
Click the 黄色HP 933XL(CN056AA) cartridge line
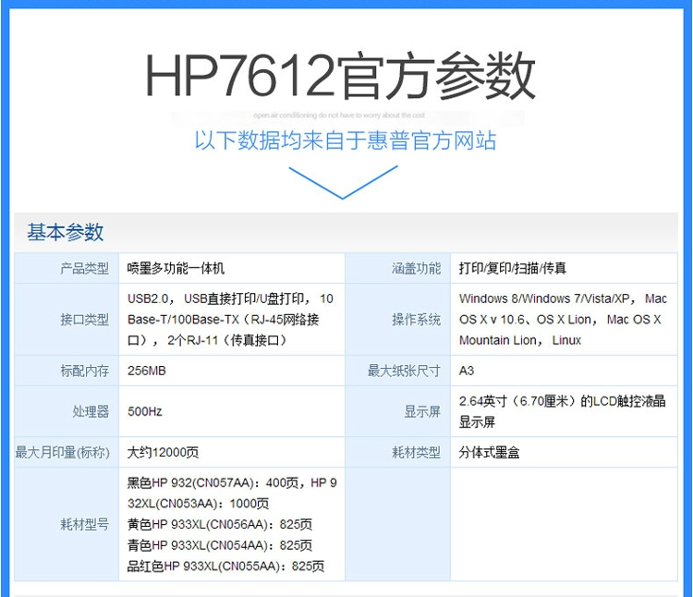click(x=220, y=525)
